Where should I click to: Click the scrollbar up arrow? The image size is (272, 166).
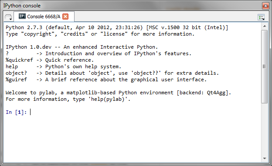[265, 26]
